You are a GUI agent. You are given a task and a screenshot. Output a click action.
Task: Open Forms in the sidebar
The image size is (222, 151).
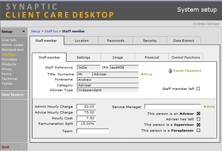(6, 74)
